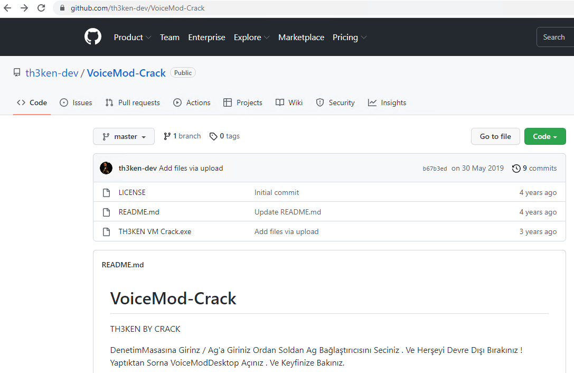Image resolution: width=574 pixels, height=373 pixels.
Task: Click the tag icon next to 0 tags
Action: [213, 136]
